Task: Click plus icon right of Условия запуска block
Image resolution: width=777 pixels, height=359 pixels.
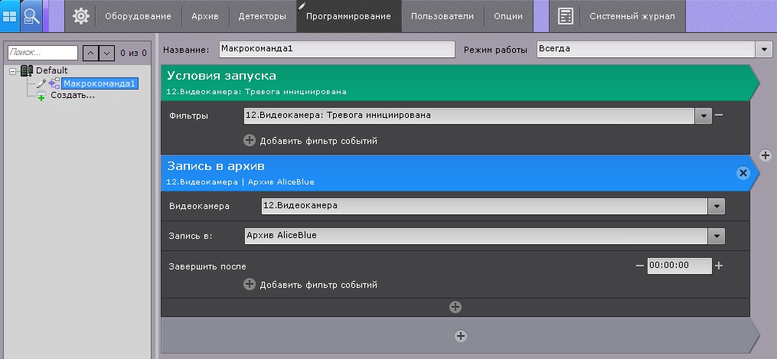Action: click(765, 155)
